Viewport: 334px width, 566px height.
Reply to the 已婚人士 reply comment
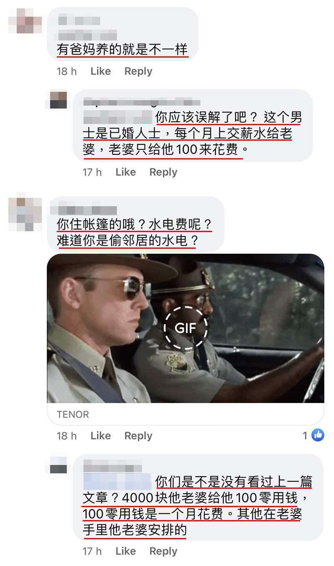point(163,172)
